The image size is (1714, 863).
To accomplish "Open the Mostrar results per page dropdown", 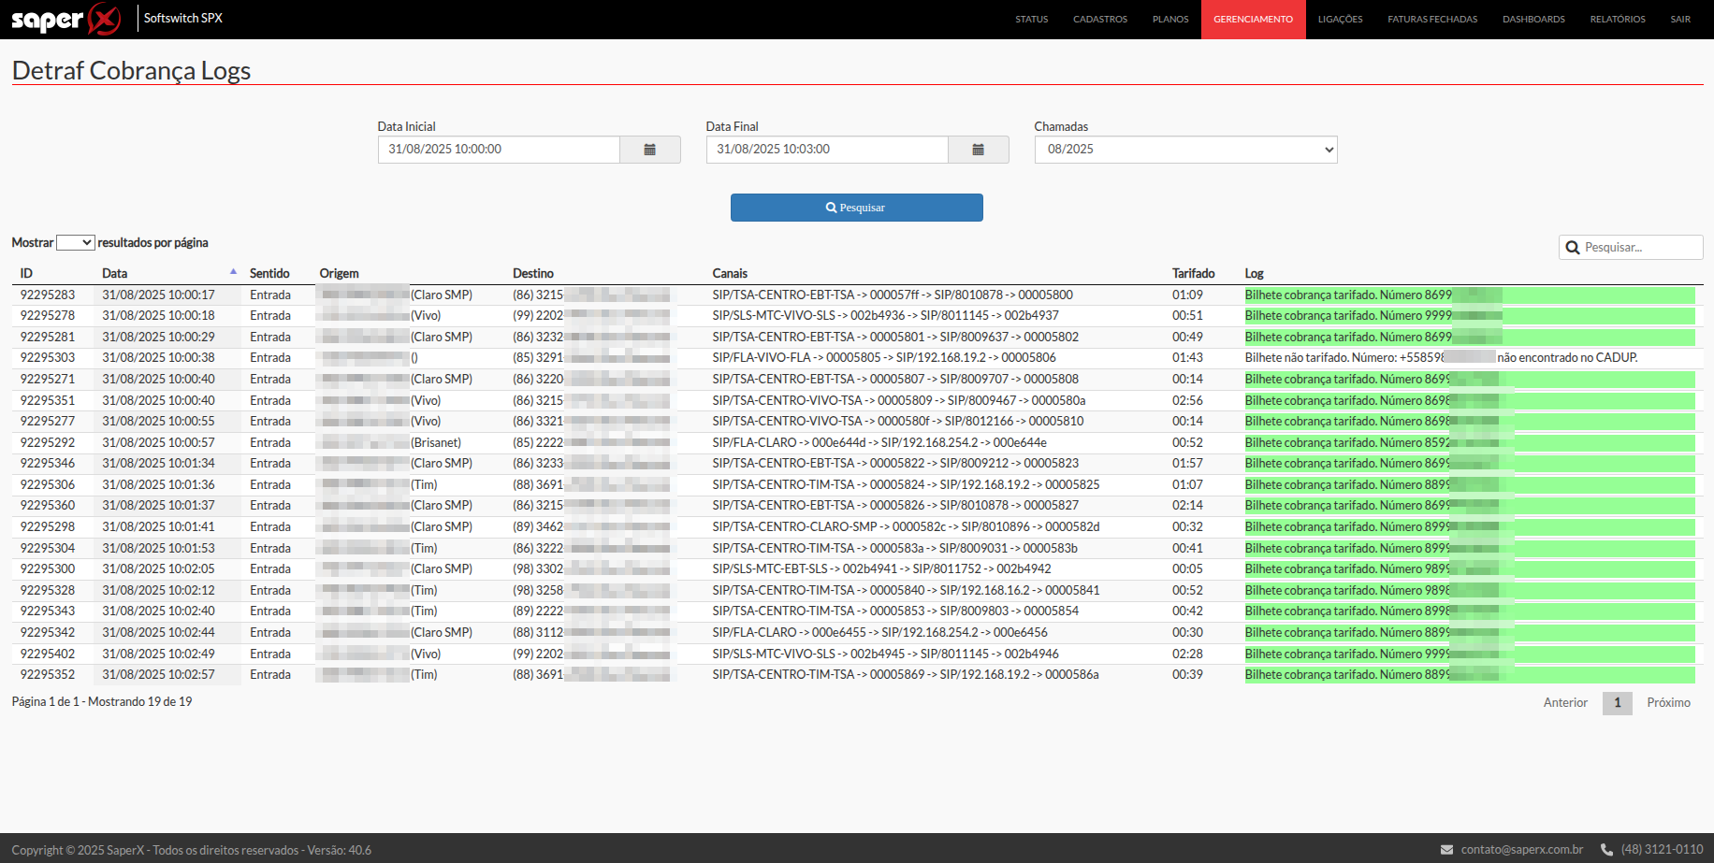I will (76, 243).
